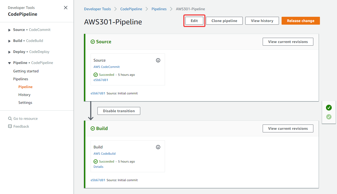View current revisions for Source stage

pos(288,42)
